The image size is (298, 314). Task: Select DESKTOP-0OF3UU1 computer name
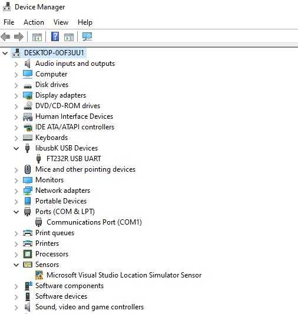point(54,53)
